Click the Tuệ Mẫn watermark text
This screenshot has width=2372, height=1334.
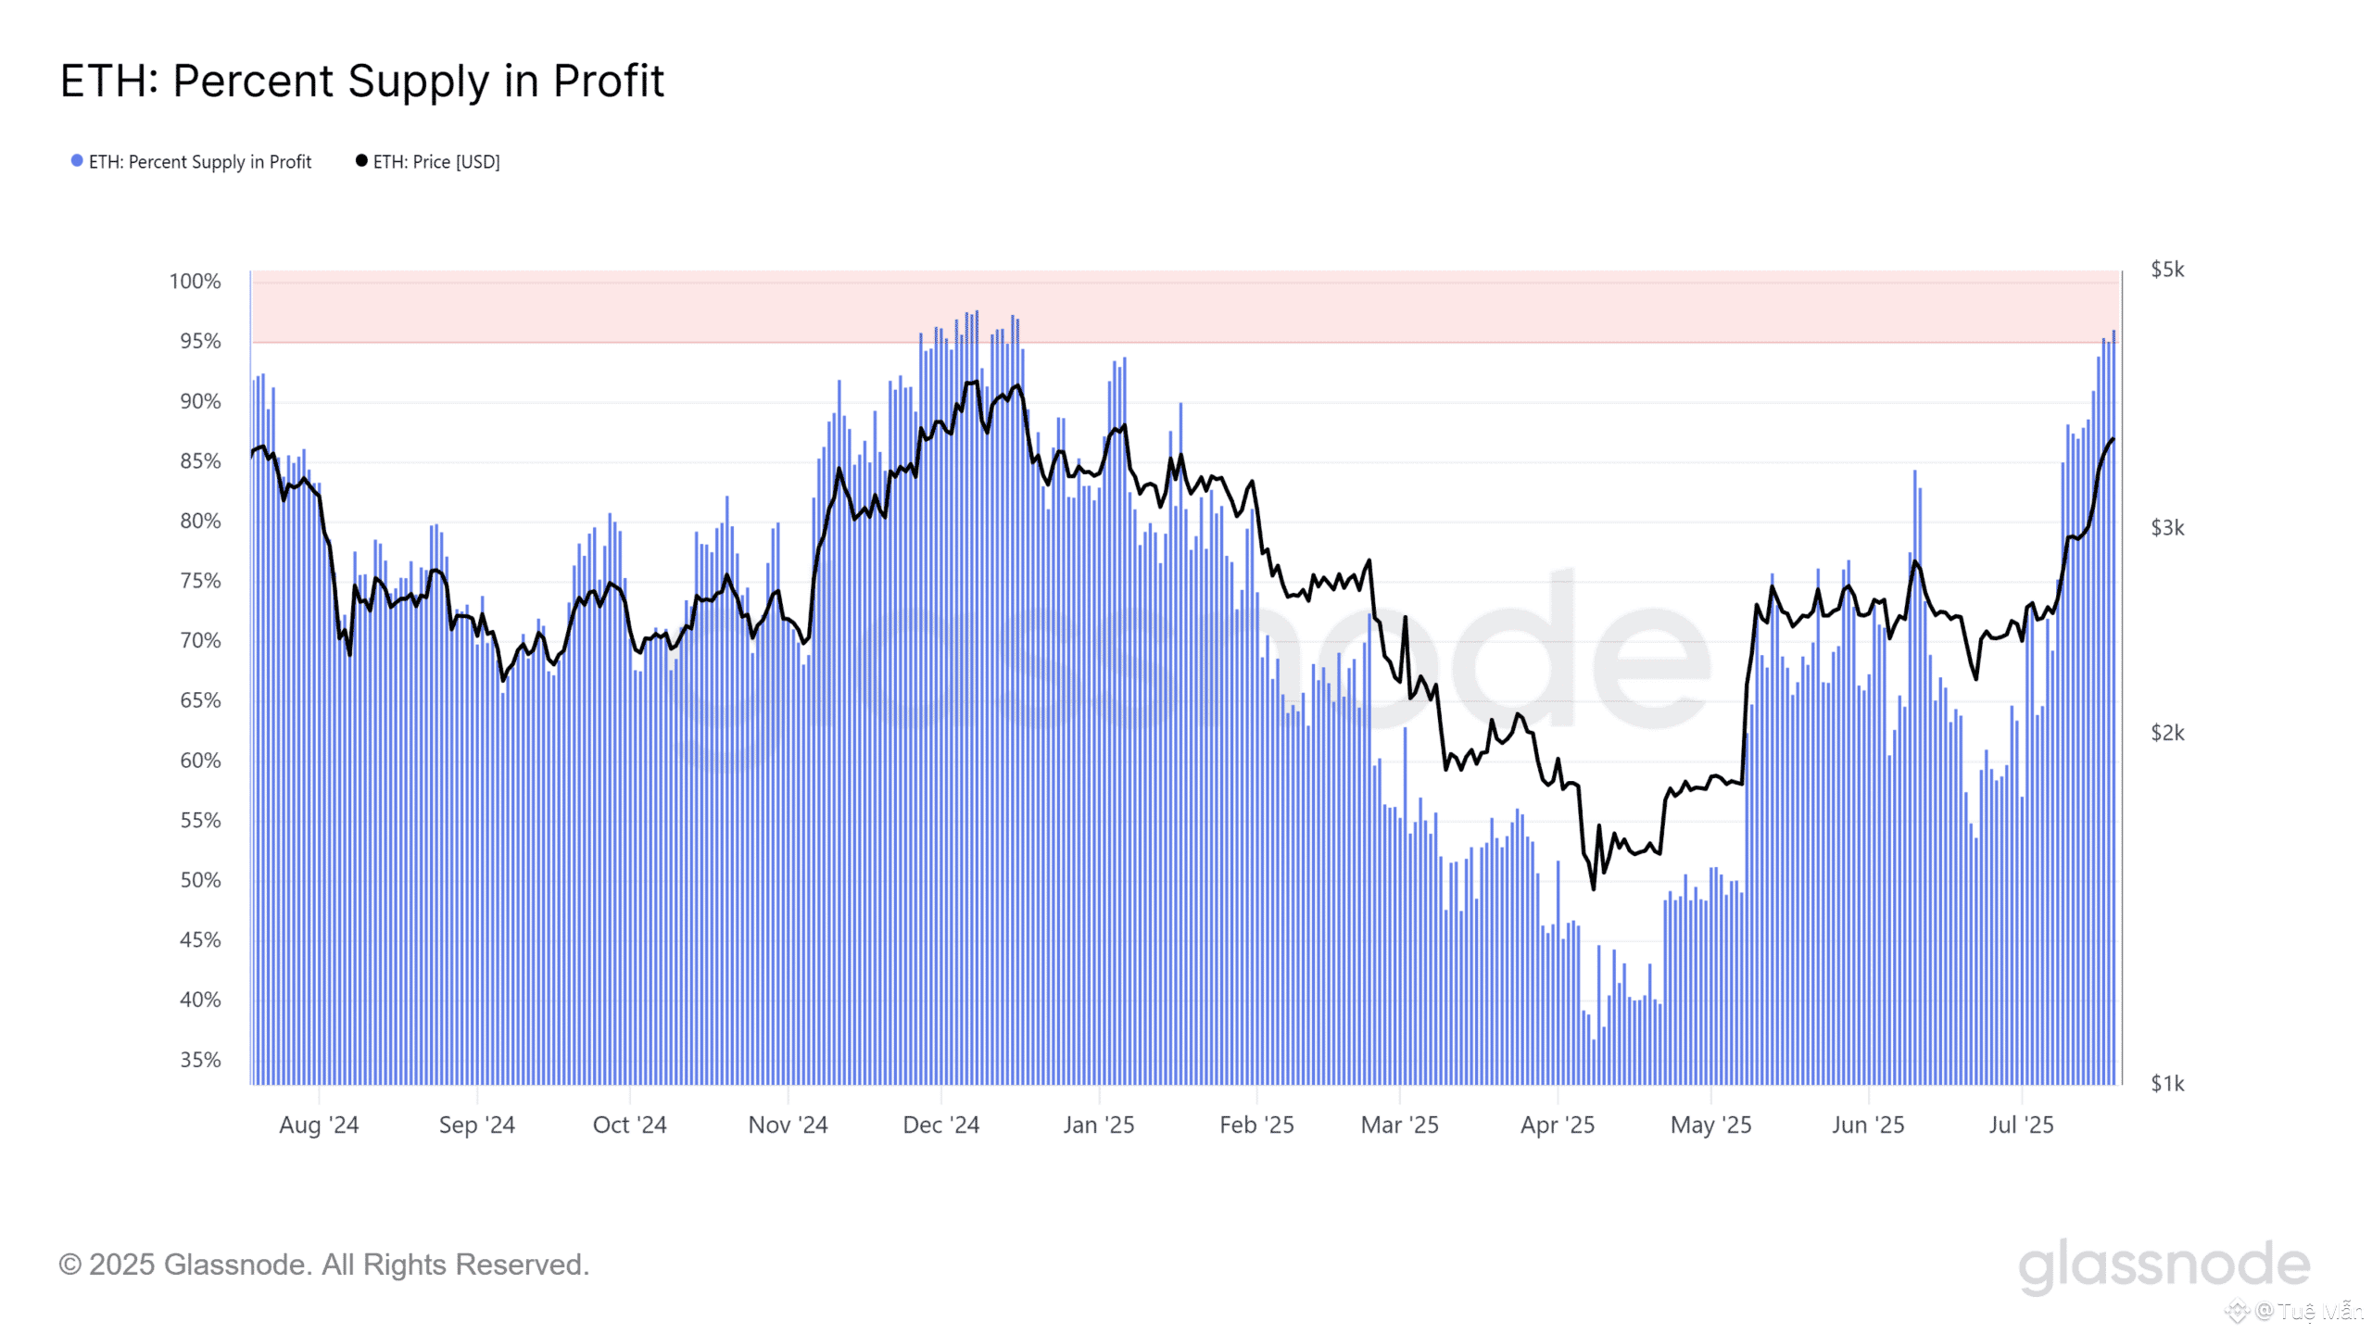tap(2320, 1311)
